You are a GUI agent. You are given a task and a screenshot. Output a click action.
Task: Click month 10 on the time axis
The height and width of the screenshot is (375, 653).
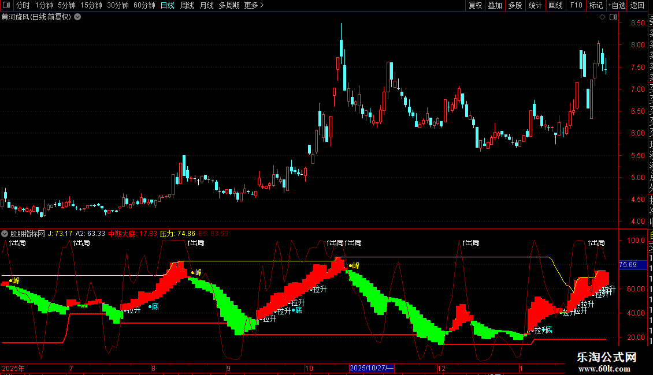pyautogui.click(x=309, y=368)
